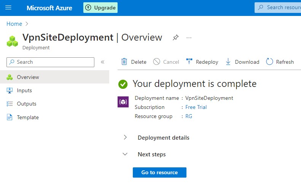This screenshot has width=301, height=189.
Task: Select Overview in the sidebar
Action: [28, 77]
